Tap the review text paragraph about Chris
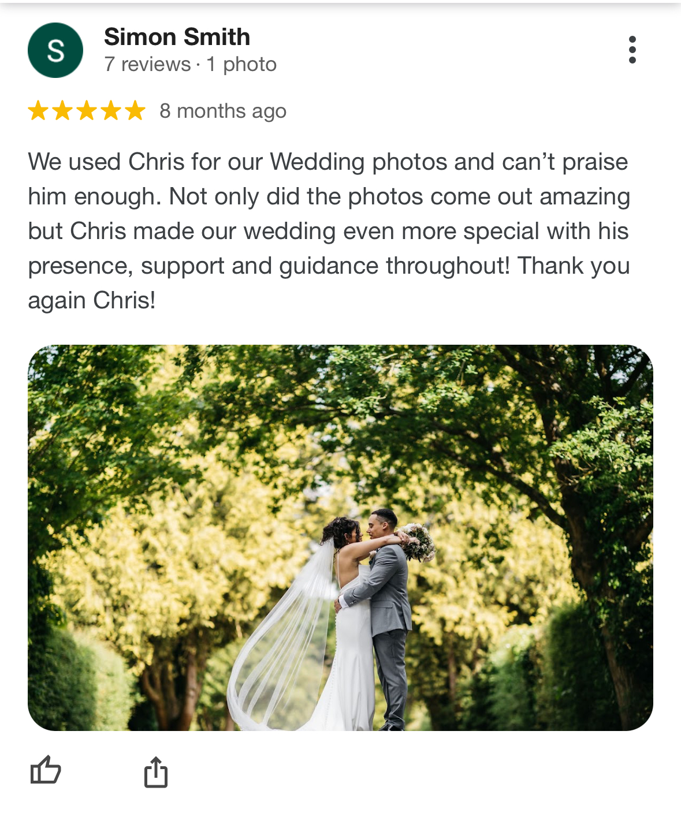 (329, 231)
